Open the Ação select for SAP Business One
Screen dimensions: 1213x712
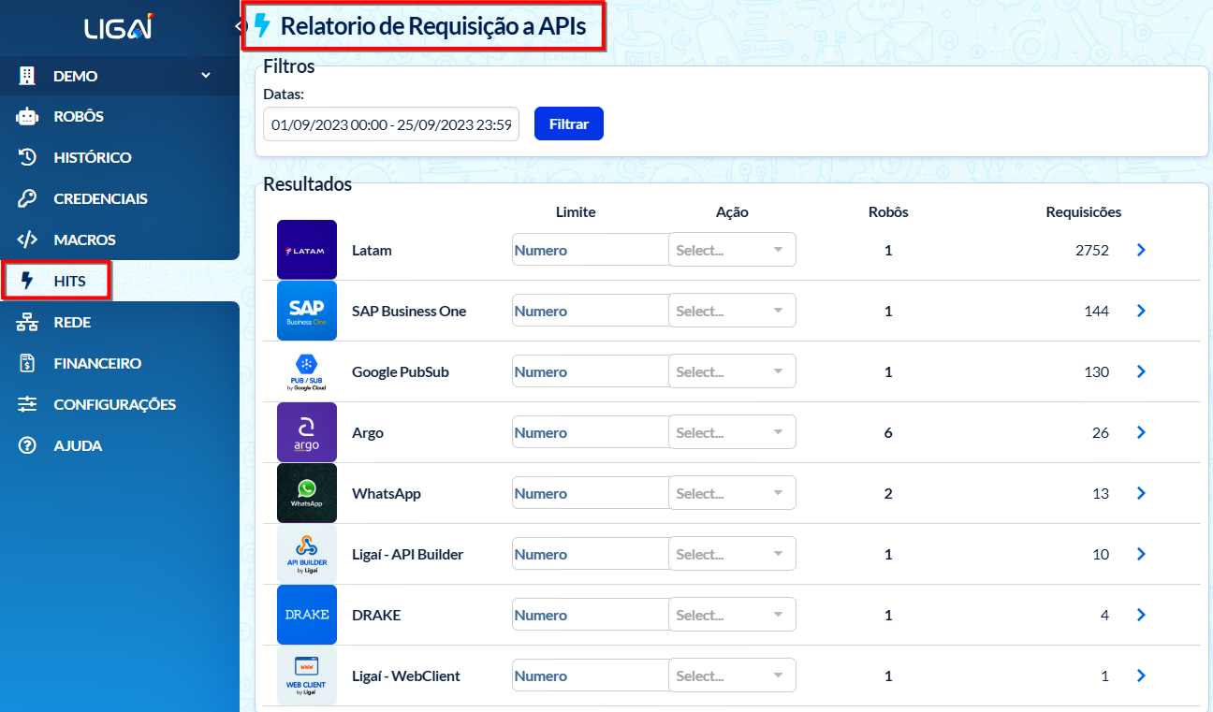[732, 311]
